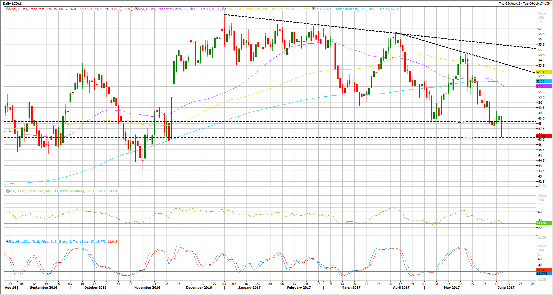This screenshot has height=295, width=553.
Task: Select the red Cndl LCOc1 Trade Price legend
Action: pos(72,9)
